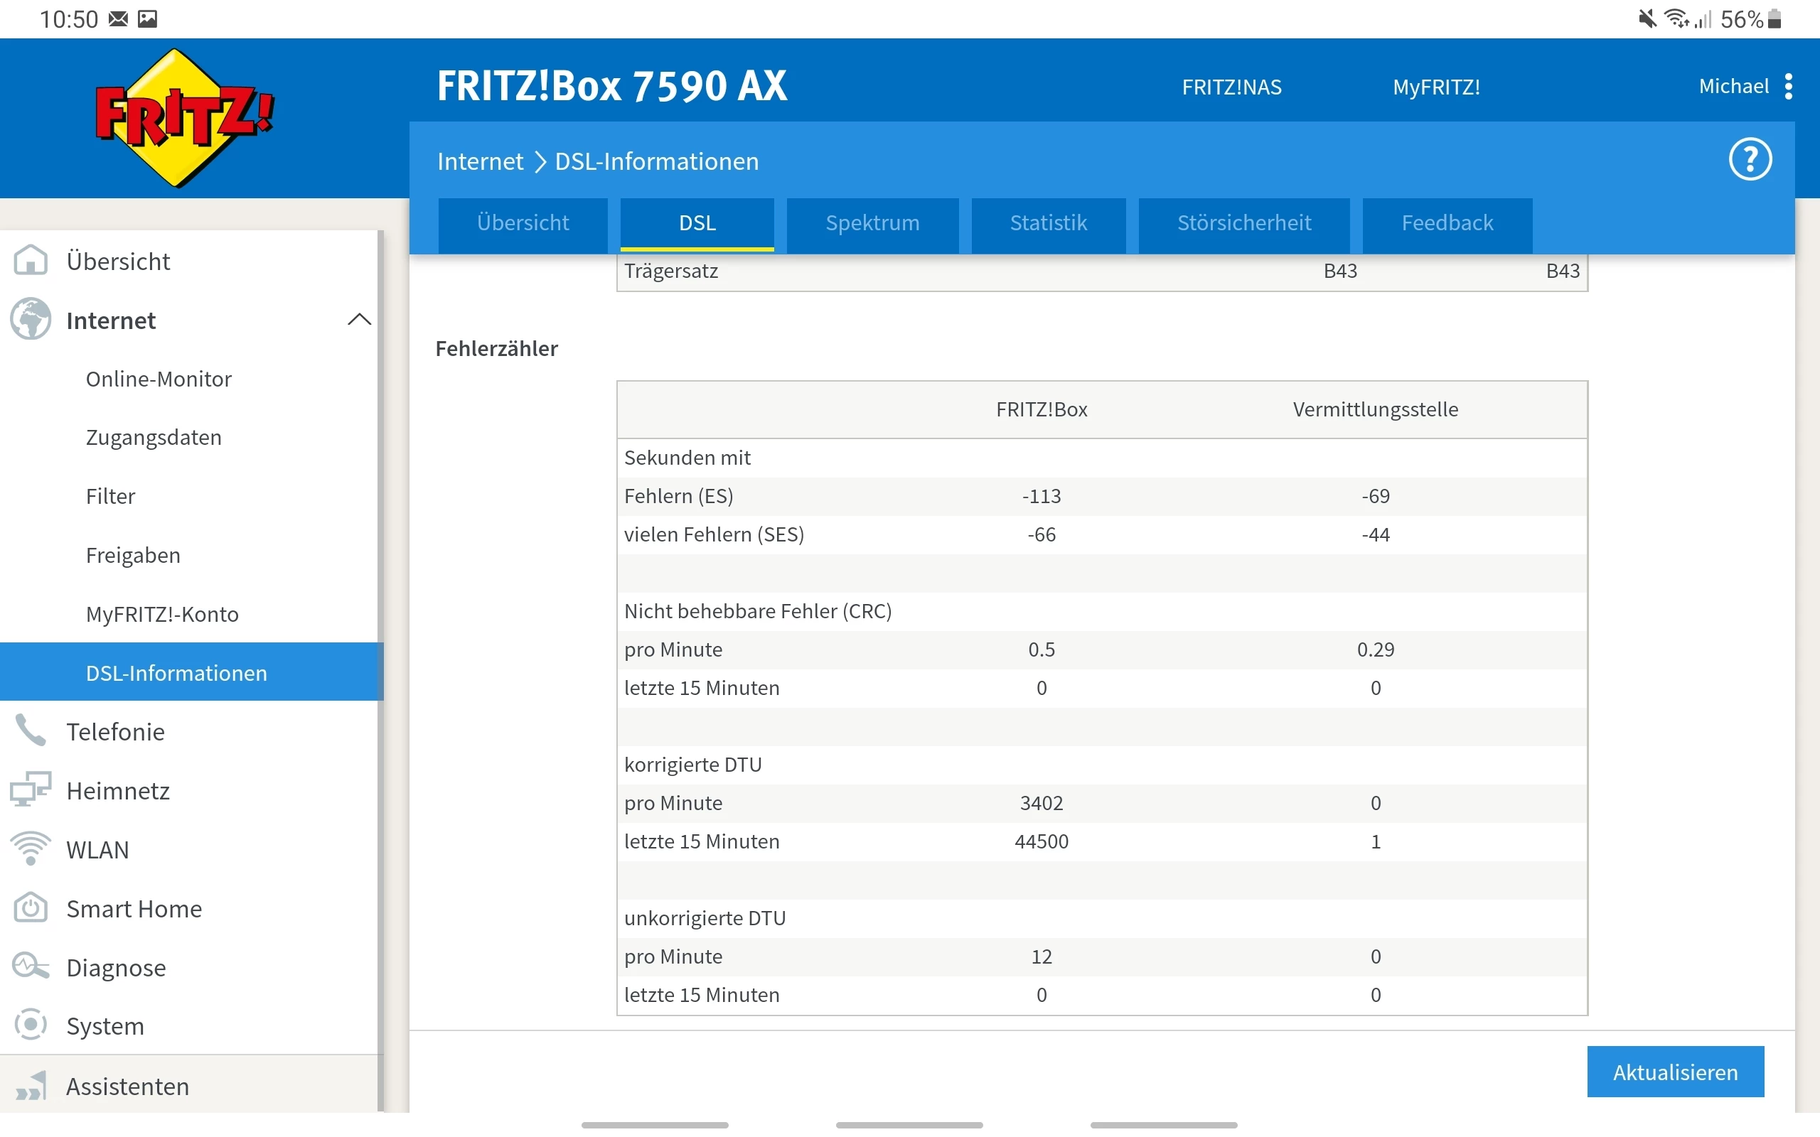Click the Diagnose pulse icon
Viewport: 1820px width, 1137px height.
30,967
